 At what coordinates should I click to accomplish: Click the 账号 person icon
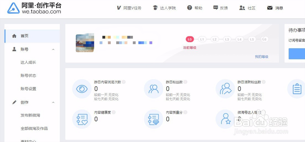(x=14, y=49)
